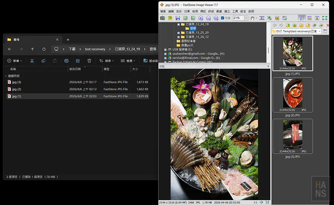This screenshot has height=205, width=334.
Task: Click the Zoom Out magnifier icon
Action: (208, 18)
